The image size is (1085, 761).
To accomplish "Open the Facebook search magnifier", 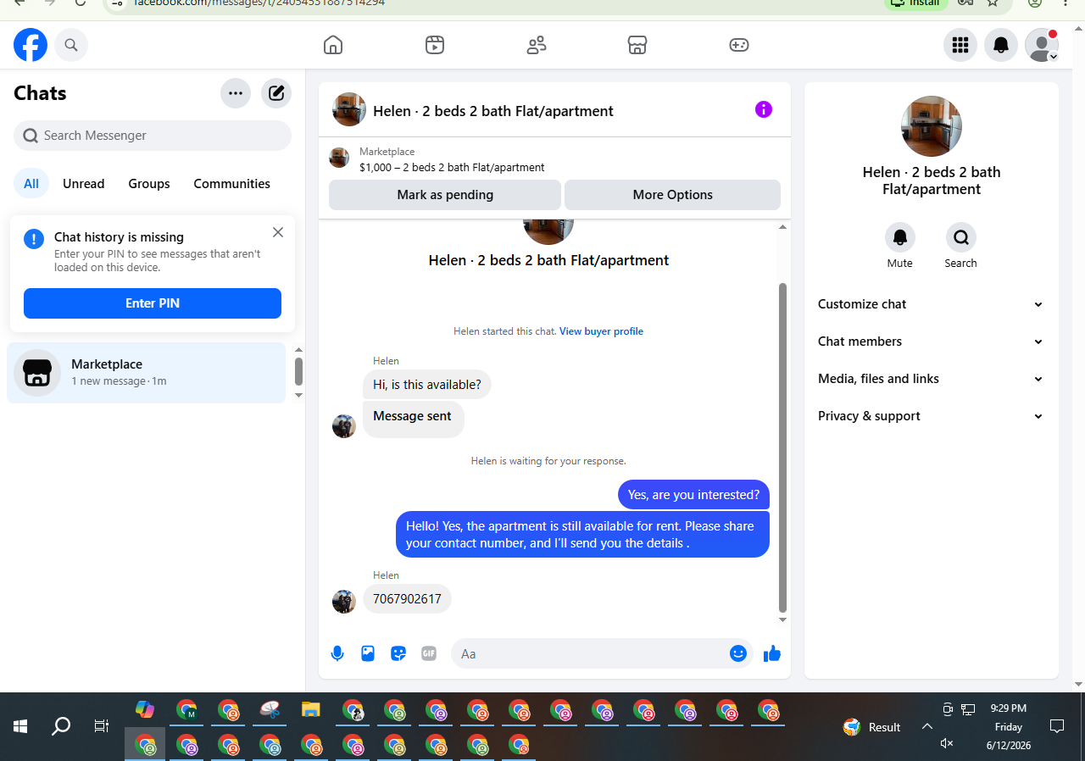I will [71, 45].
